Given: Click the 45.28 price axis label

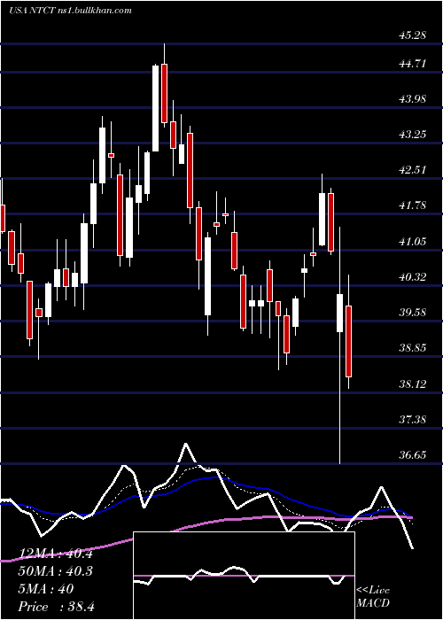Looking at the screenshot, I should pos(413,35).
